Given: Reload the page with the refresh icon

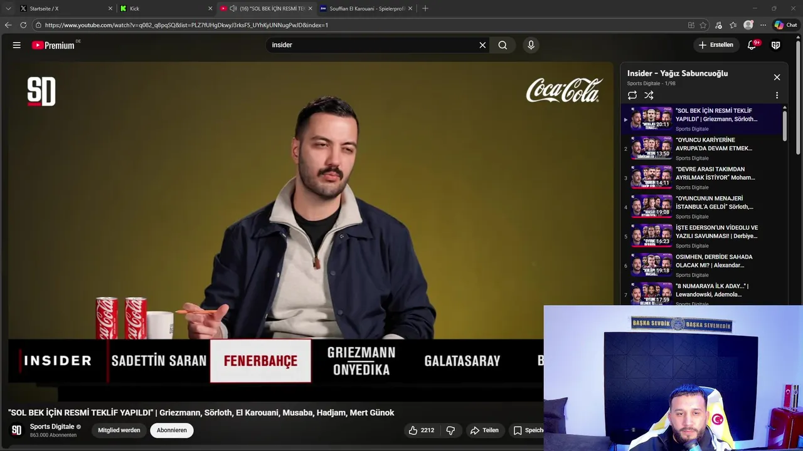Looking at the screenshot, I should point(23,25).
